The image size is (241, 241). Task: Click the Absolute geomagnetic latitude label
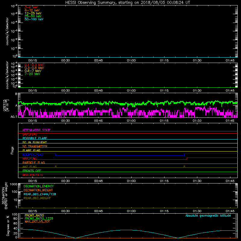tap(208, 215)
